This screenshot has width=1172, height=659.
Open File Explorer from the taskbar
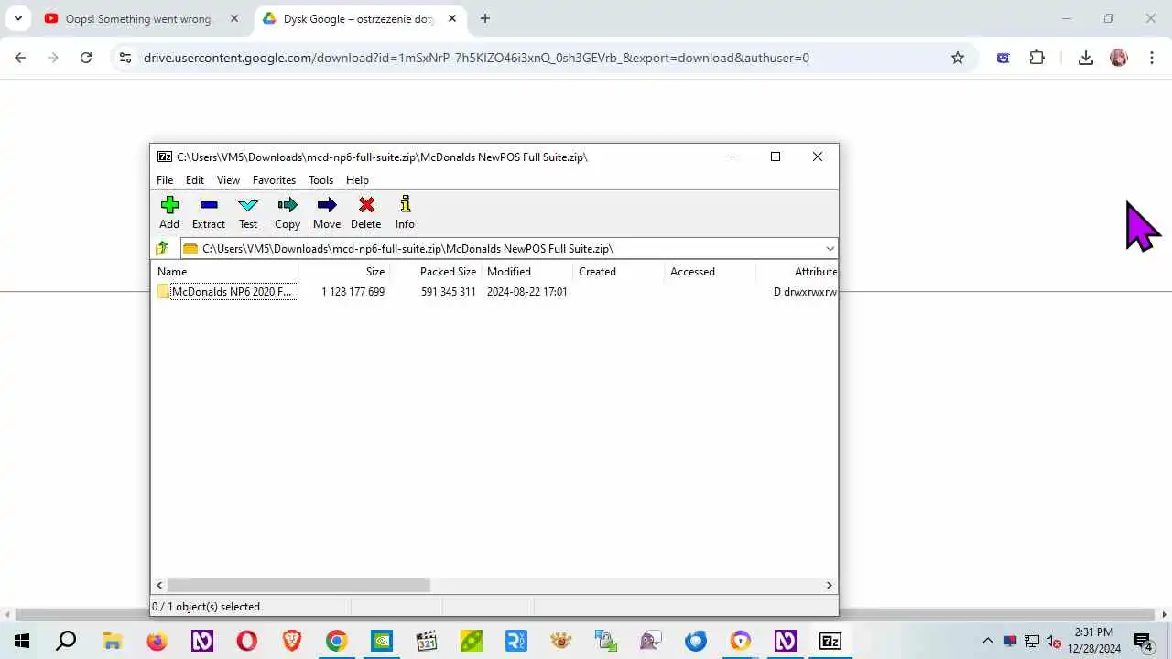pos(112,641)
